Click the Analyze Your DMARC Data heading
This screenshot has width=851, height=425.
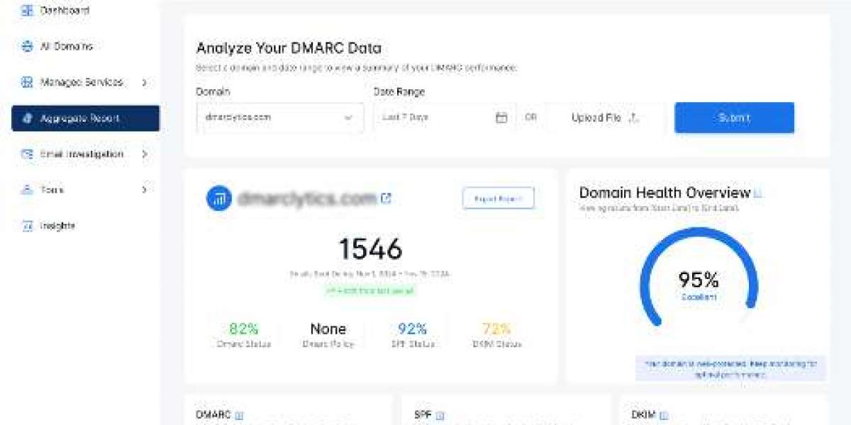click(x=289, y=48)
